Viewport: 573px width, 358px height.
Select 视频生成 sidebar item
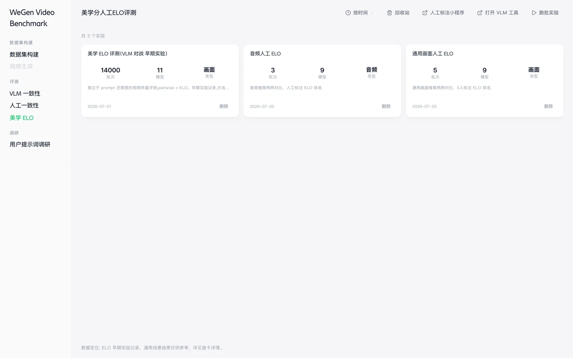(21, 67)
